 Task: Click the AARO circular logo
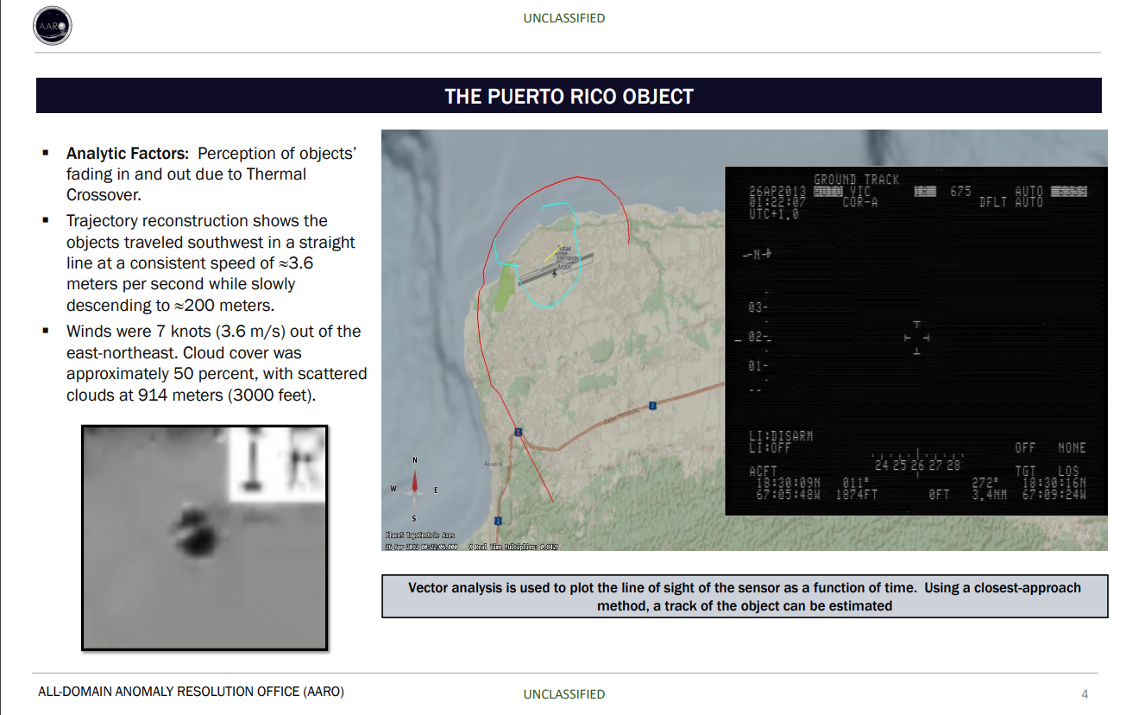coord(52,27)
